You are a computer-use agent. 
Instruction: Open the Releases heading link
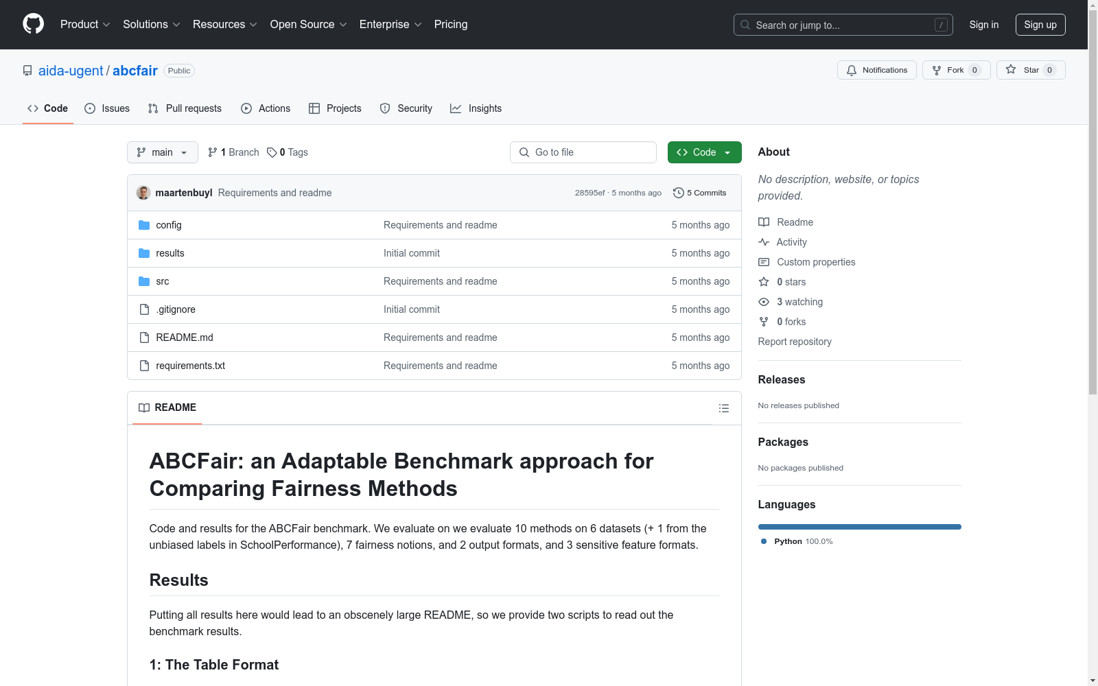[782, 379]
